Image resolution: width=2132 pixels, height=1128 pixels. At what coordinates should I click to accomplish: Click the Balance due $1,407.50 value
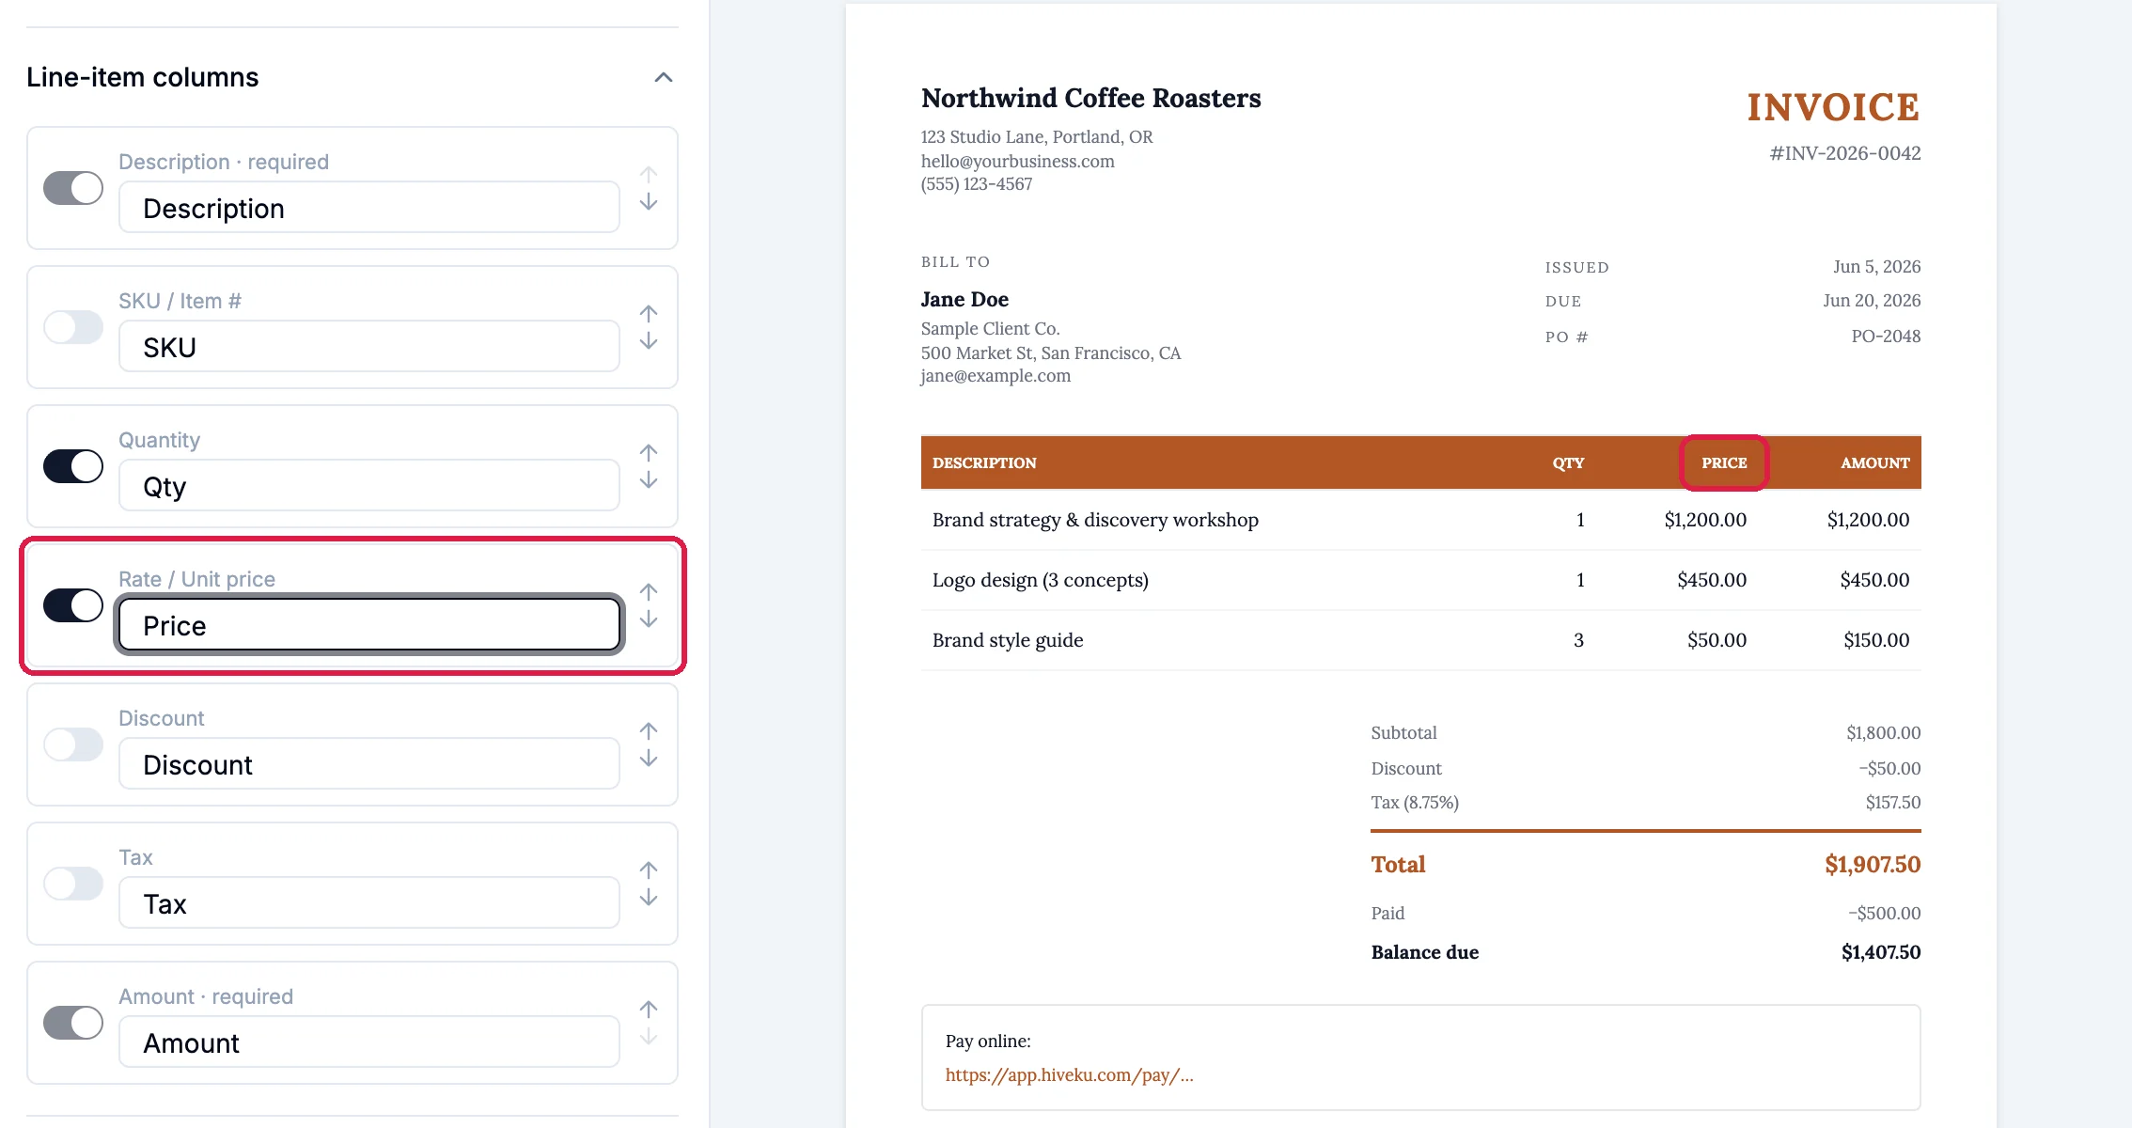click(x=1881, y=952)
